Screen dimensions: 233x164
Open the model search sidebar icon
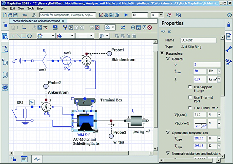[x=5, y=49]
